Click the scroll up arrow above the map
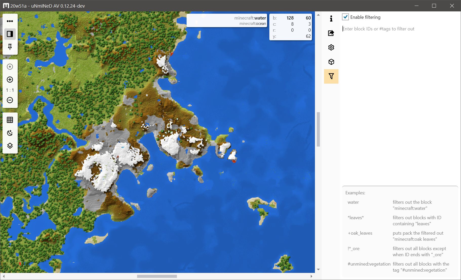 click(318, 14)
